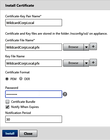Focus the Certificate-Key Pair Name field

pos(34,22)
